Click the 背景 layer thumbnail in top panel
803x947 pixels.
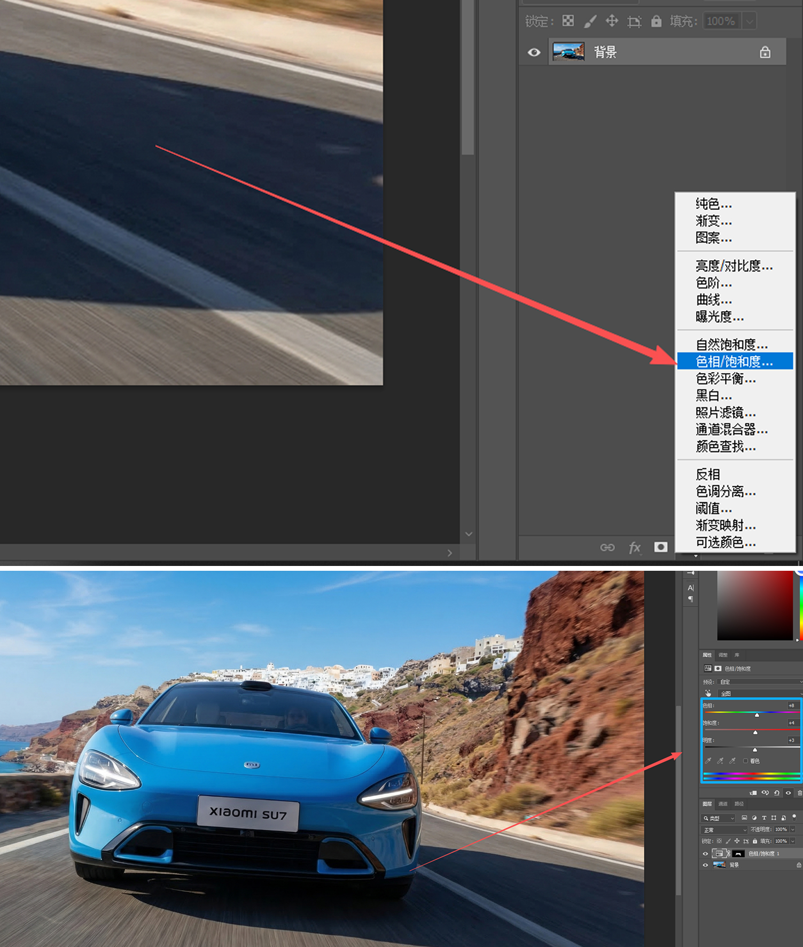coord(568,52)
